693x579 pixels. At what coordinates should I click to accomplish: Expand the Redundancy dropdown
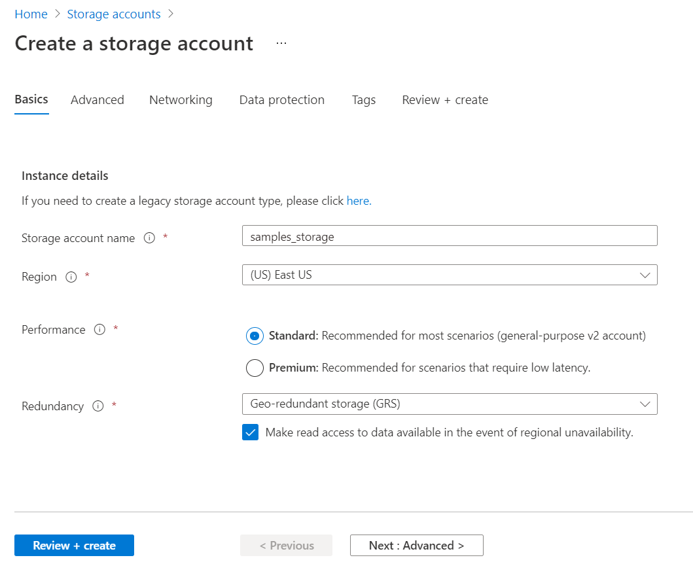(x=450, y=404)
